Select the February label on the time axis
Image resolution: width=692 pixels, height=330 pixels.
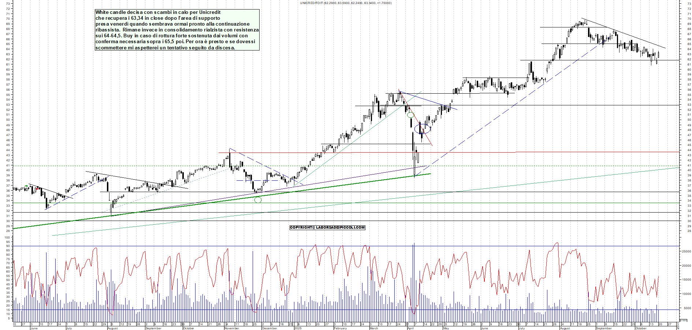(340, 328)
